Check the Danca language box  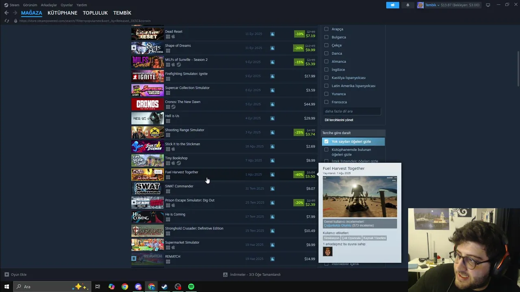click(x=326, y=54)
